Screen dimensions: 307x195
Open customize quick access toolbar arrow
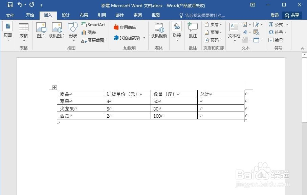42,5
